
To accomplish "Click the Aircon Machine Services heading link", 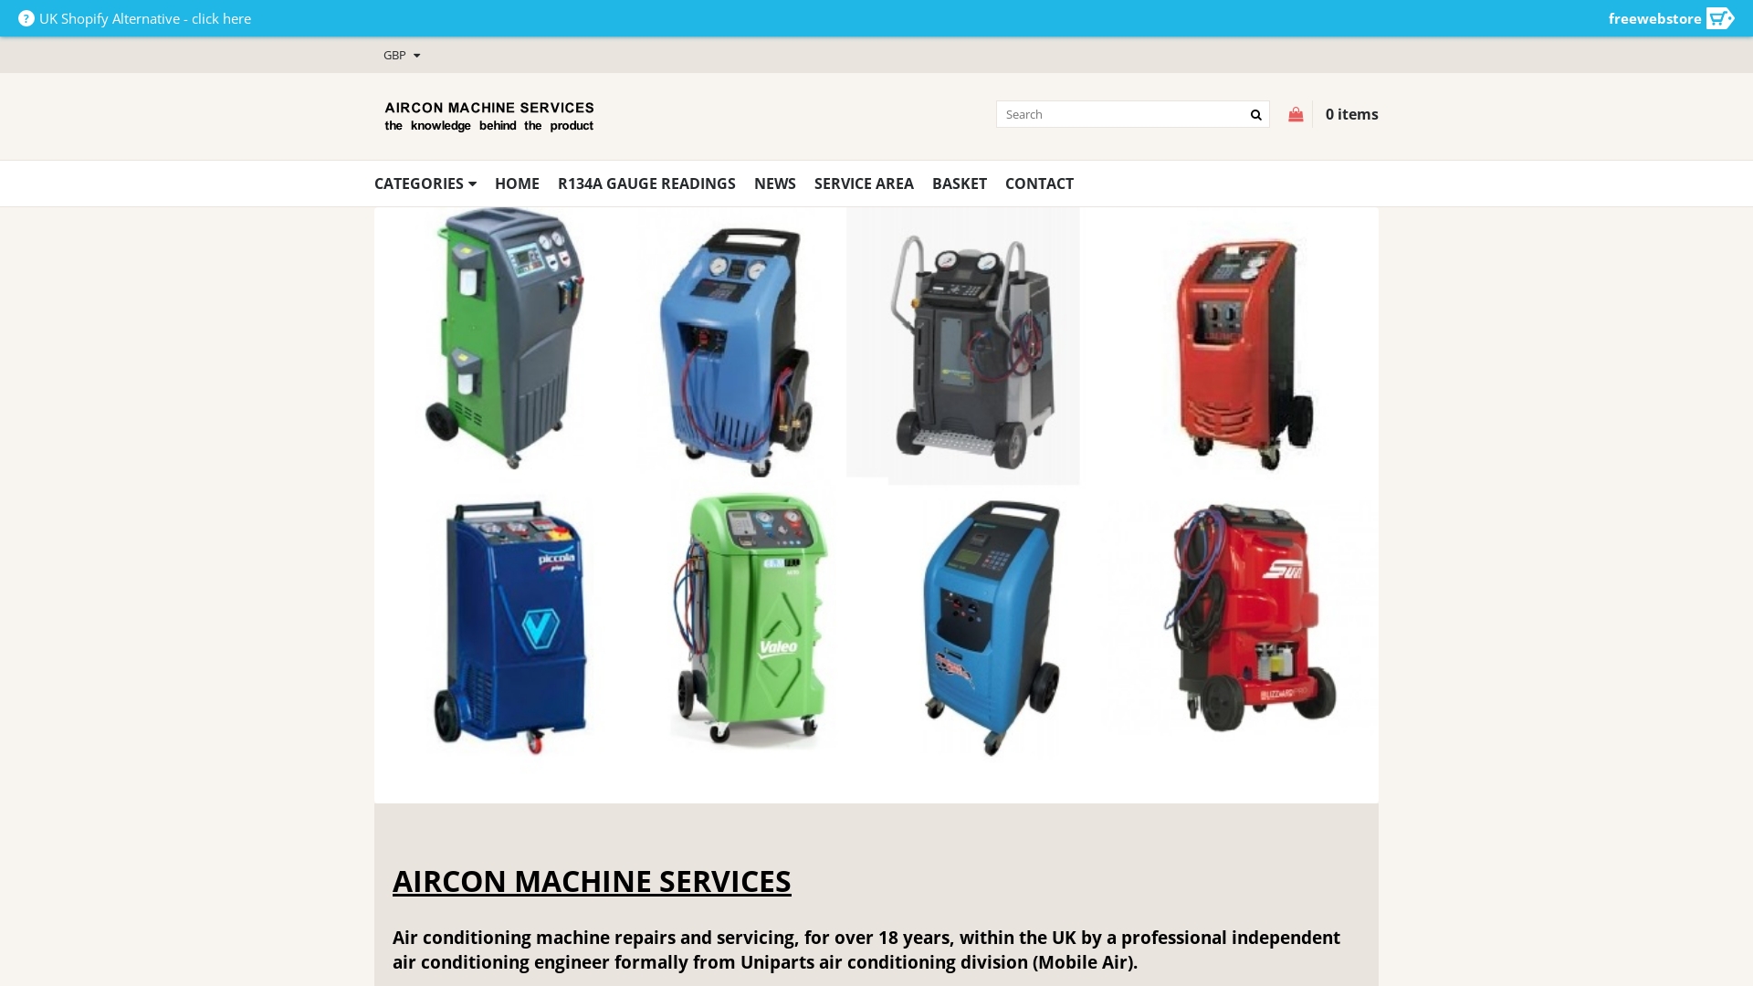I will pyautogui.click(x=592, y=881).
